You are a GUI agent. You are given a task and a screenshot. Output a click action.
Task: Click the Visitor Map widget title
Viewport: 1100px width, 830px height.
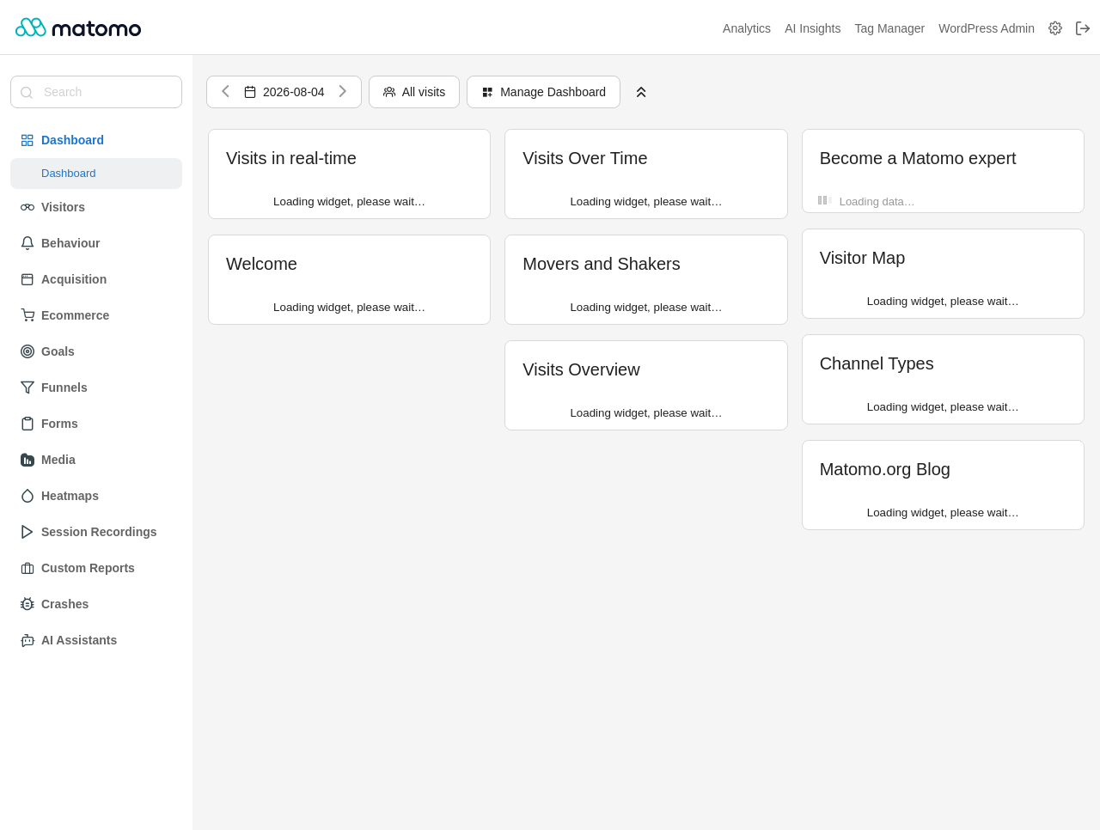click(862, 258)
